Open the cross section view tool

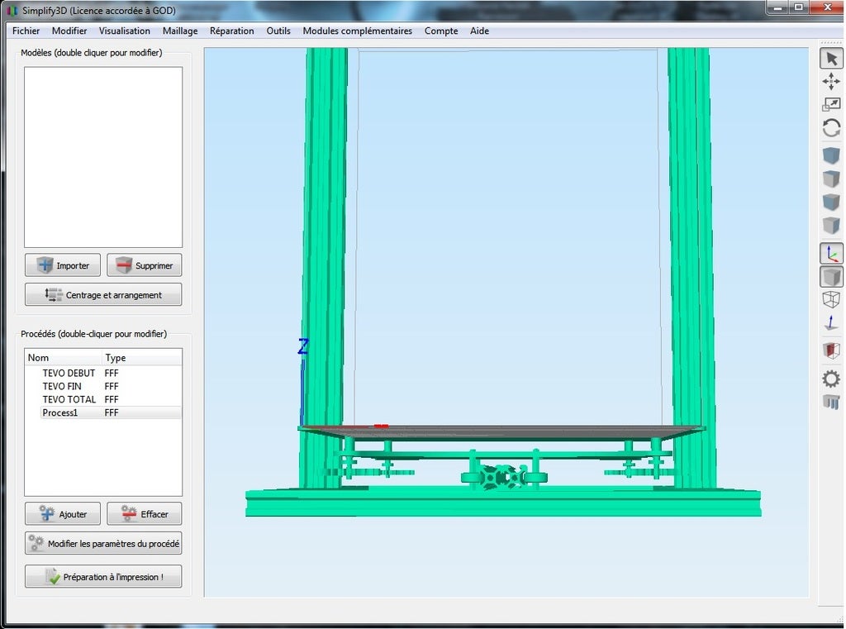[831, 350]
